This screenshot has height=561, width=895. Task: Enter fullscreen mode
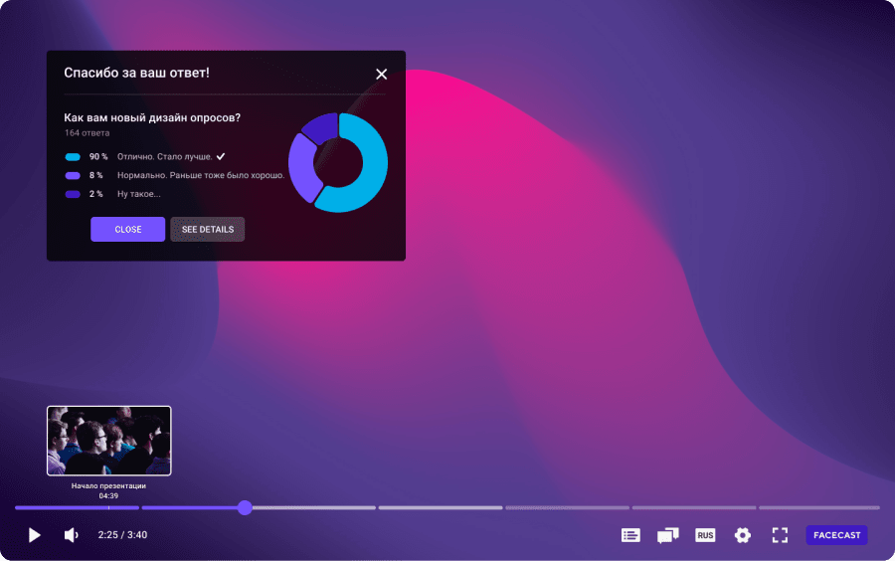[781, 535]
